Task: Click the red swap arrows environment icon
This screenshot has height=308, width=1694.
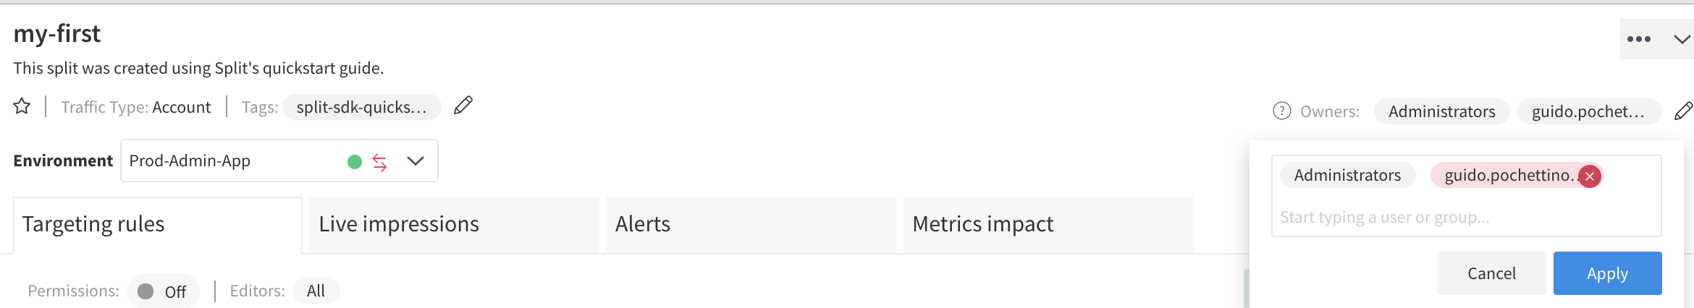Action: click(379, 161)
